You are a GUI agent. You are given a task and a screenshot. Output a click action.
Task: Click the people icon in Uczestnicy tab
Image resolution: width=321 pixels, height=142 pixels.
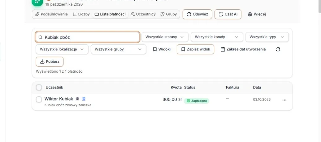tap(133, 14)
